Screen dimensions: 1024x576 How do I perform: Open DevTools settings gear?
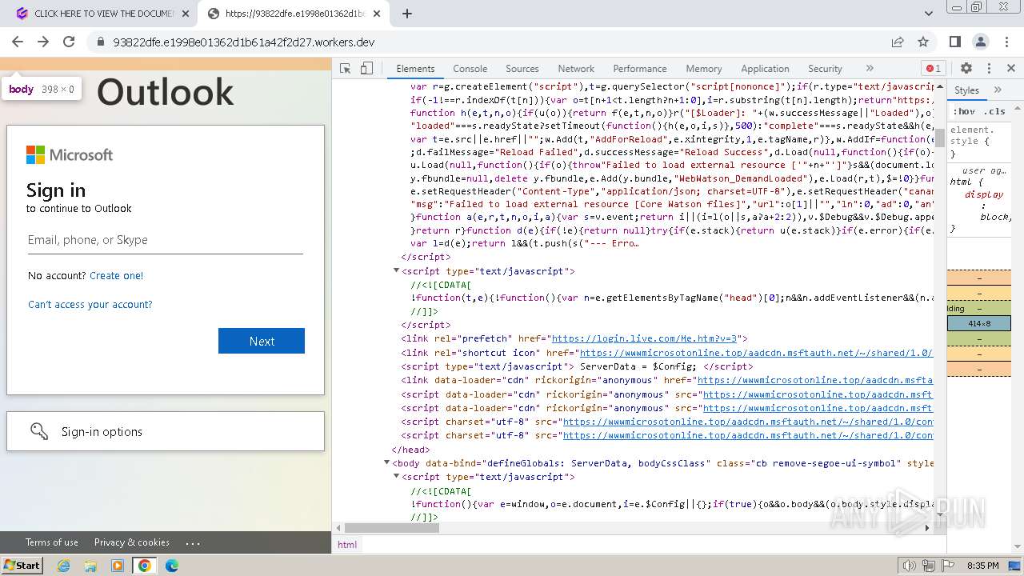click(966, 69)
